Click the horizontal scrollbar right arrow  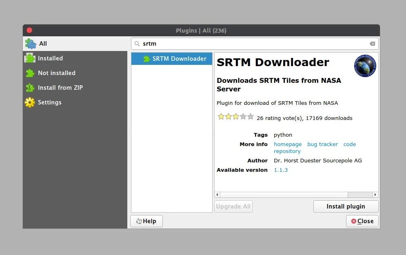pos(375,195)
